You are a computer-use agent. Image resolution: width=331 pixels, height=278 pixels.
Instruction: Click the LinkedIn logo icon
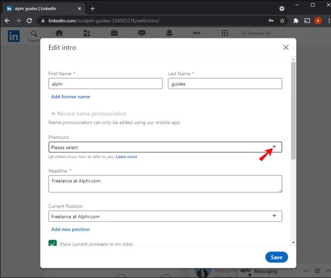14,36
